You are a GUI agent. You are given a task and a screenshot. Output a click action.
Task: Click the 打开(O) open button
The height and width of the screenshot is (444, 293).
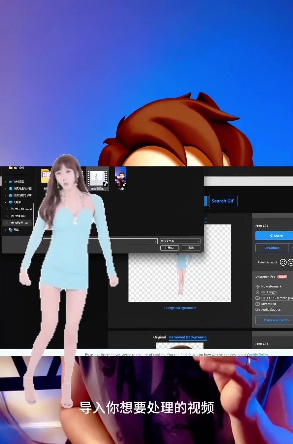click(169, 248)
